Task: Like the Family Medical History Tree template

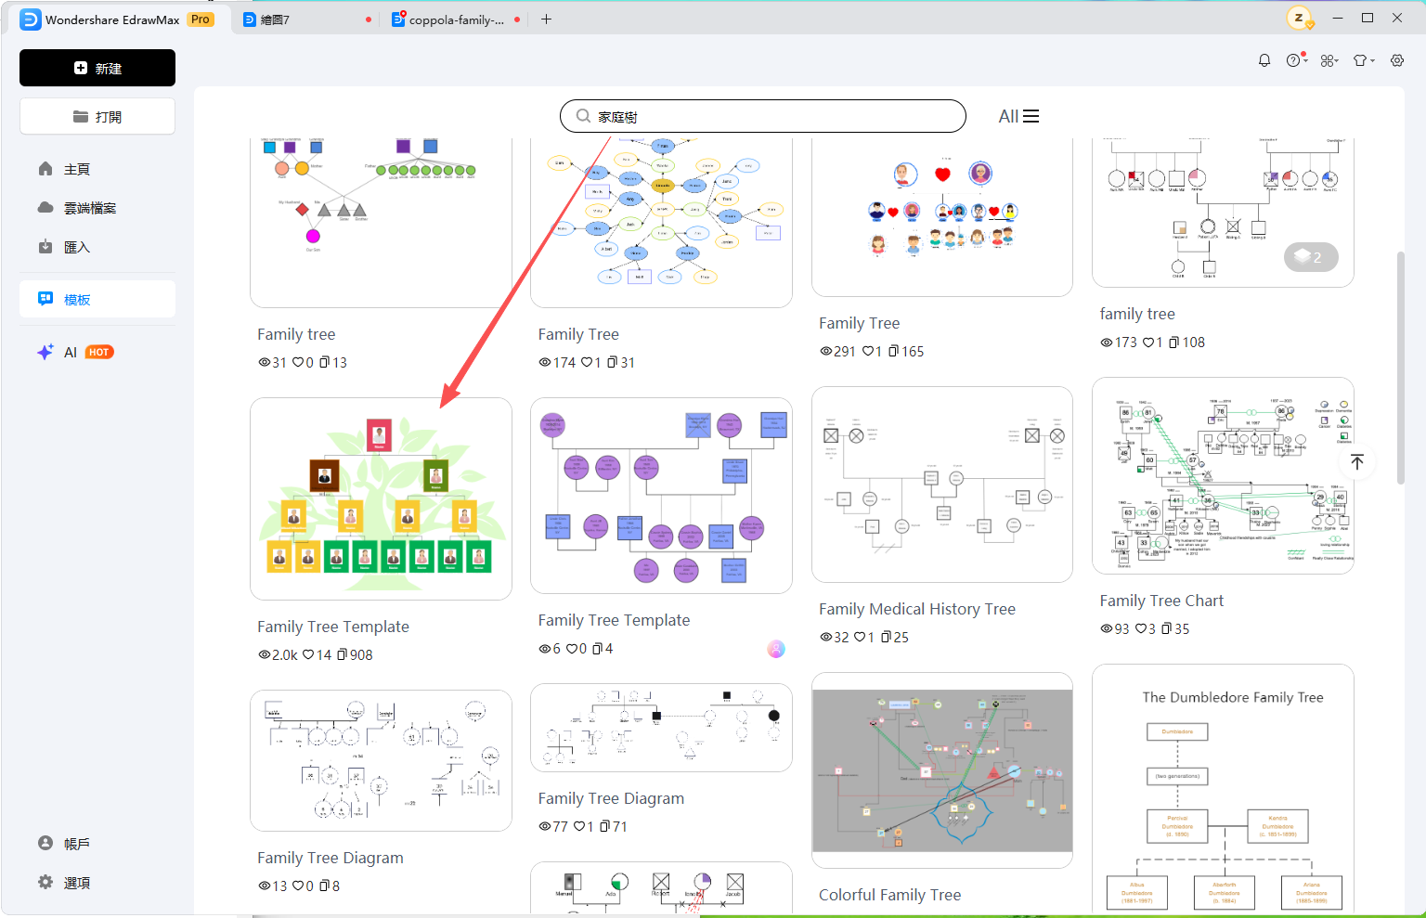Action: 860,637
